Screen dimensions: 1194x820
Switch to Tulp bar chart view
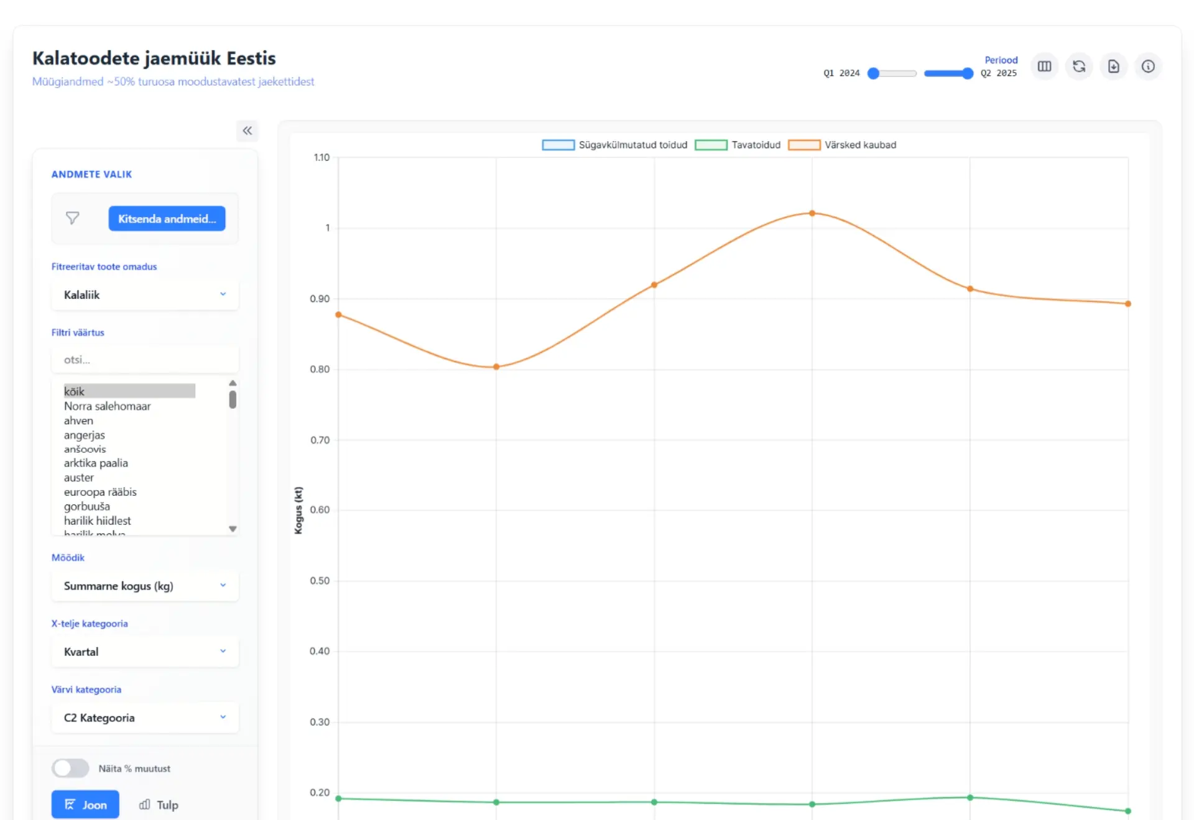(x=159, y=804)
